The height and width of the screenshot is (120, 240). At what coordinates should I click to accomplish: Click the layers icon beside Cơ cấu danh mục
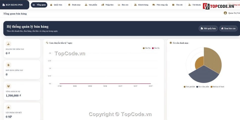[x=171, y=43]
